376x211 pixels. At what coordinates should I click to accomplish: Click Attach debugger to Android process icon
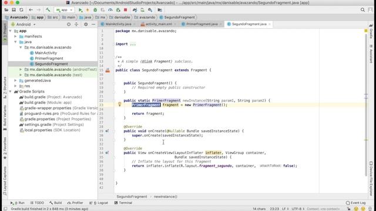[x=118, y=10]
